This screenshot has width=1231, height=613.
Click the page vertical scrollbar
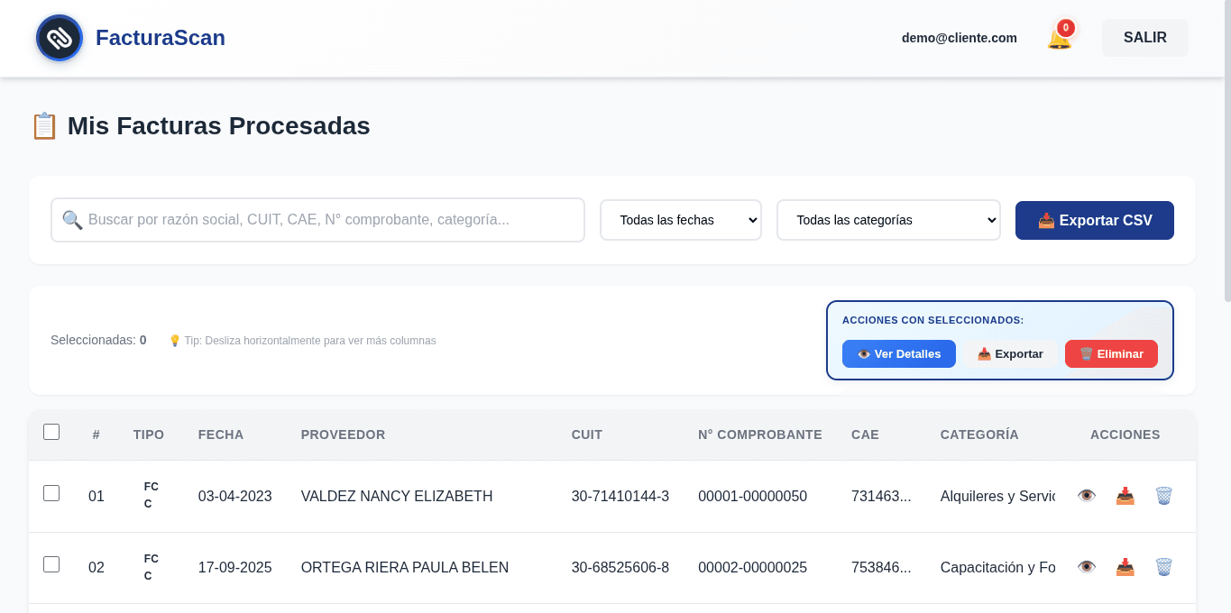pos(1226,150)
